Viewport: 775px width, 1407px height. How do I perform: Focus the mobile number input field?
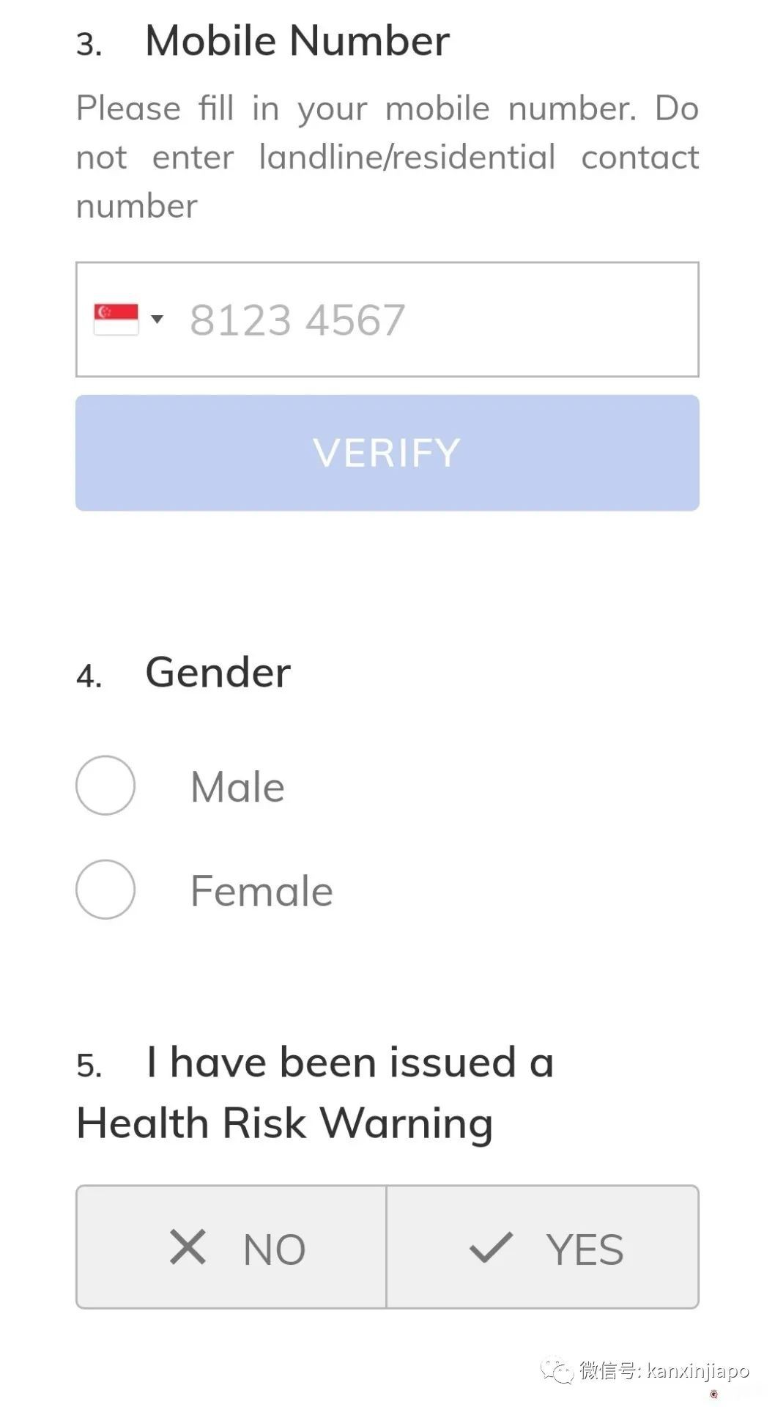432,320
